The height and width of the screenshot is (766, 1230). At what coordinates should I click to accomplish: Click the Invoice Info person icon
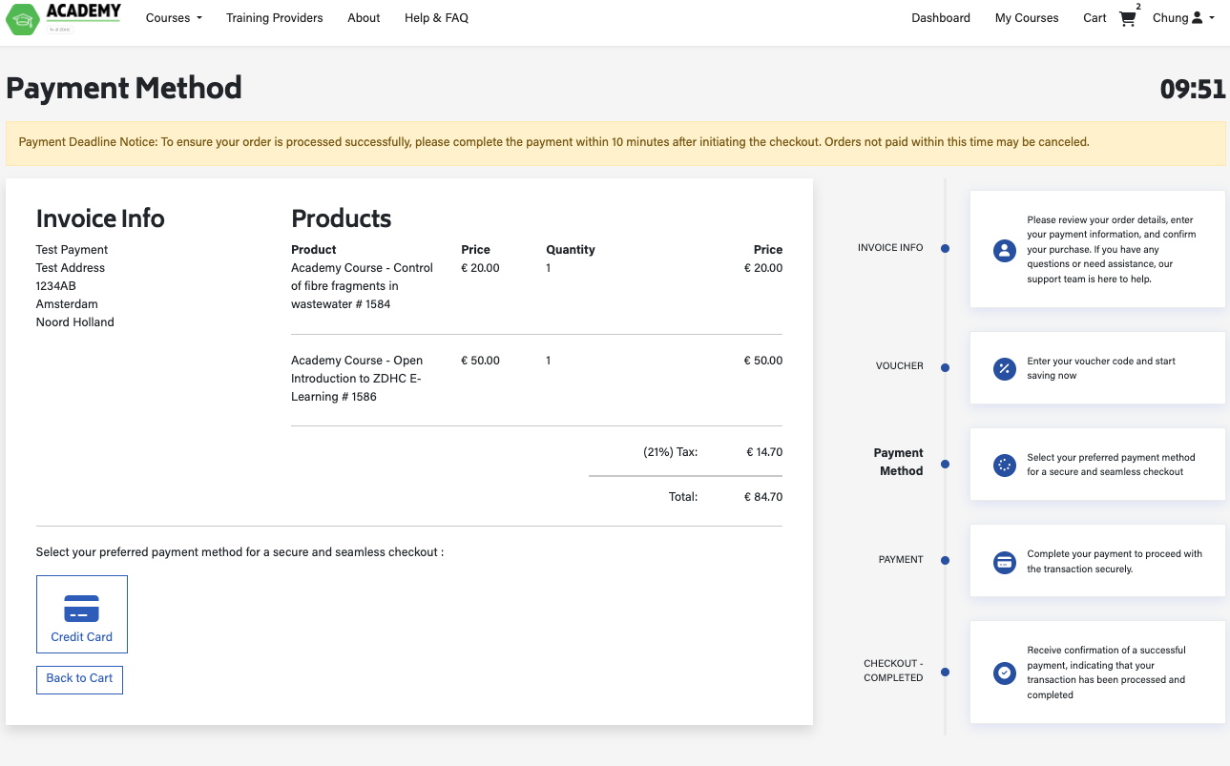(x=1004, y=250)
